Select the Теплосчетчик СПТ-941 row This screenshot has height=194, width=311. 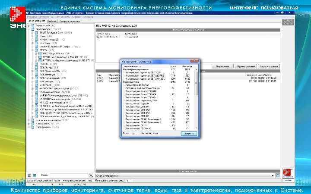point(158,107)
